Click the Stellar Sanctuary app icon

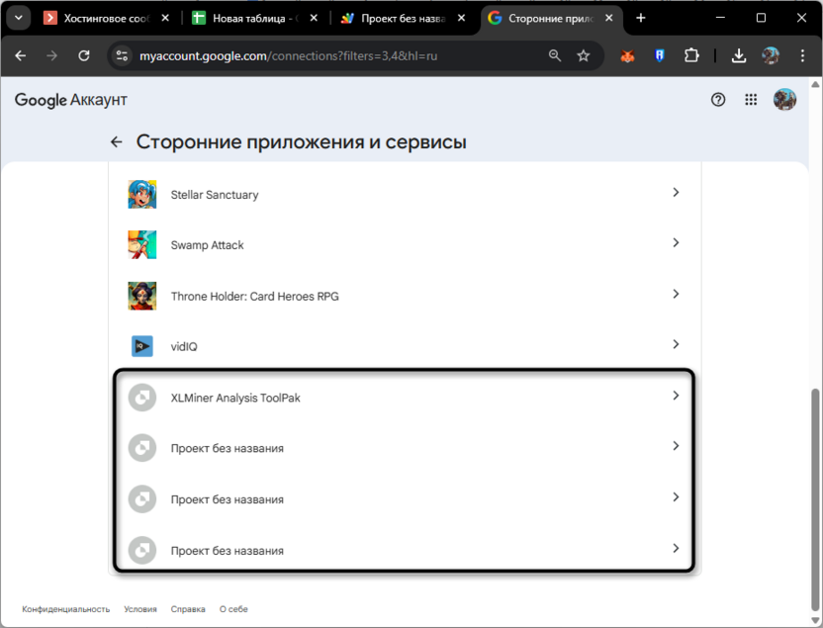tap(141, 193)
